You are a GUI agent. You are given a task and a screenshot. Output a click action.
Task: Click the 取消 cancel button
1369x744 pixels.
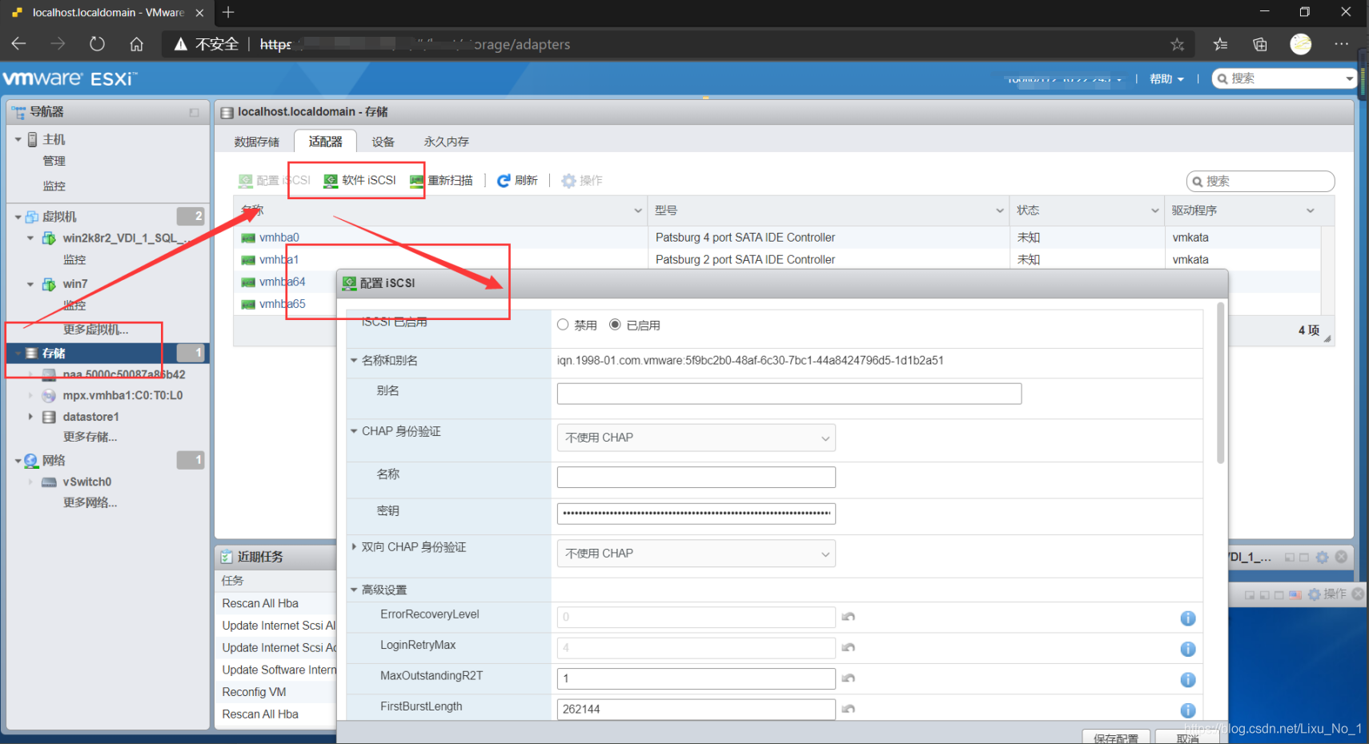1188,737
